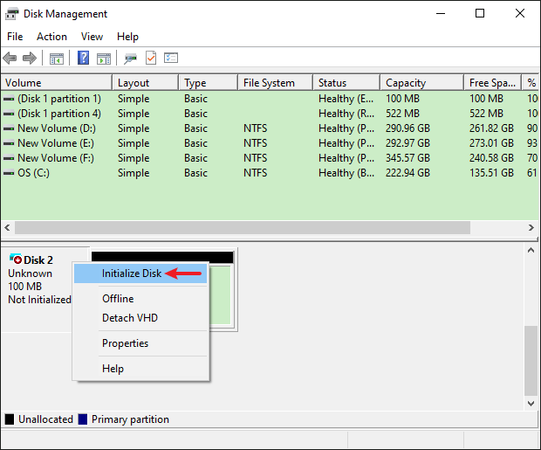This screenshot has width=541, height=450.
Task: Choose Detach VHD from context menu
Action: [x=140, y=318]
